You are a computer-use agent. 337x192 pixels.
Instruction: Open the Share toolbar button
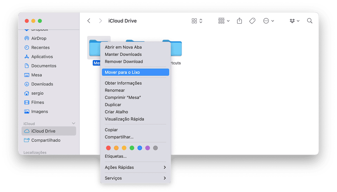click(239, 21)
